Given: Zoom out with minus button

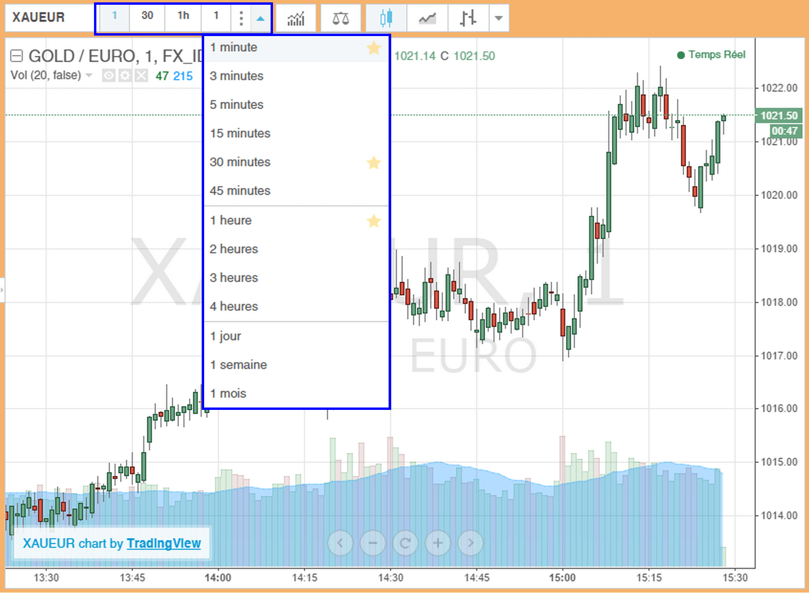Looking at the screenshot, I should pos(373,543).
